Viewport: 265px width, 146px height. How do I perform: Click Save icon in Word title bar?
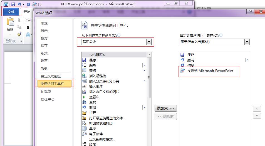(x=14, y=4)
